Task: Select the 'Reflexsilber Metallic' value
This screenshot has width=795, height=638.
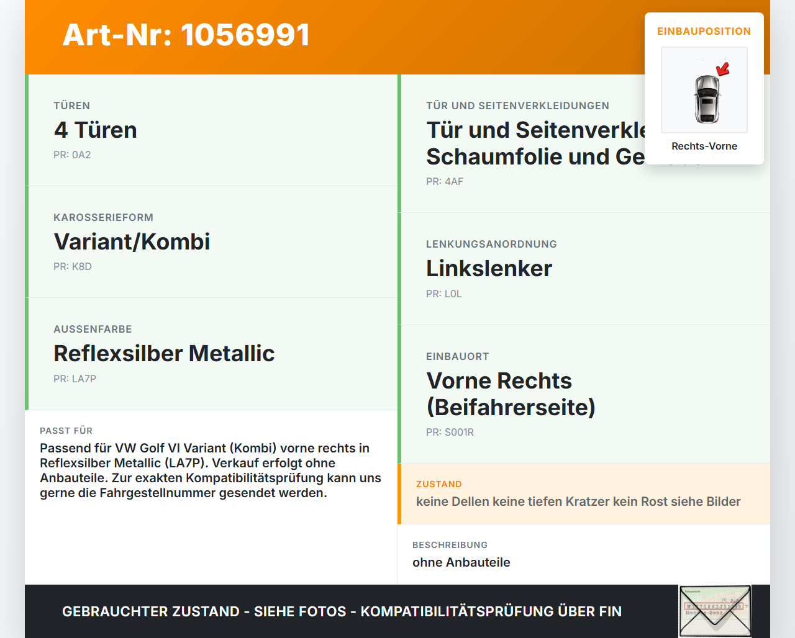Action: 164,353
